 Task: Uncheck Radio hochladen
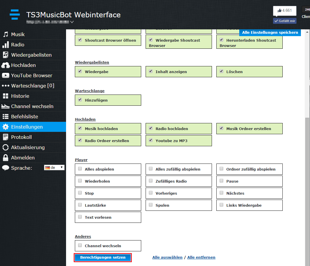click(151, 128)
